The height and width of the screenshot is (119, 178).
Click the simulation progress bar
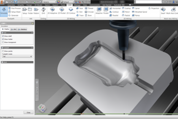[104, 114]
